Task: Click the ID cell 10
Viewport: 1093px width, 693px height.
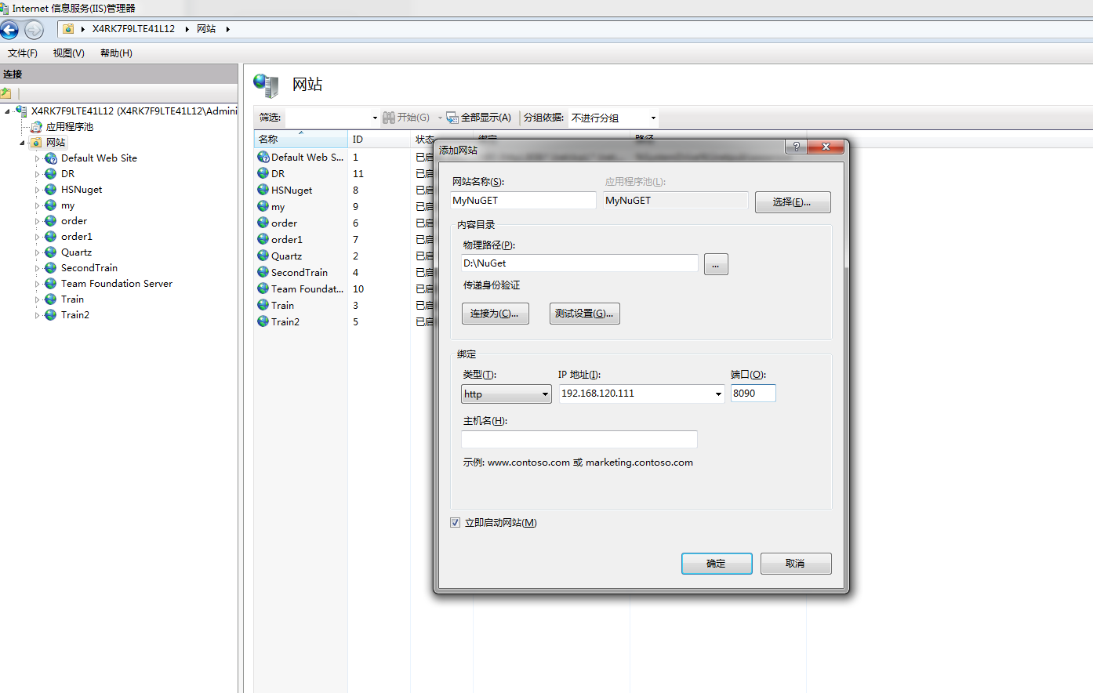Action: pos(358,288)
